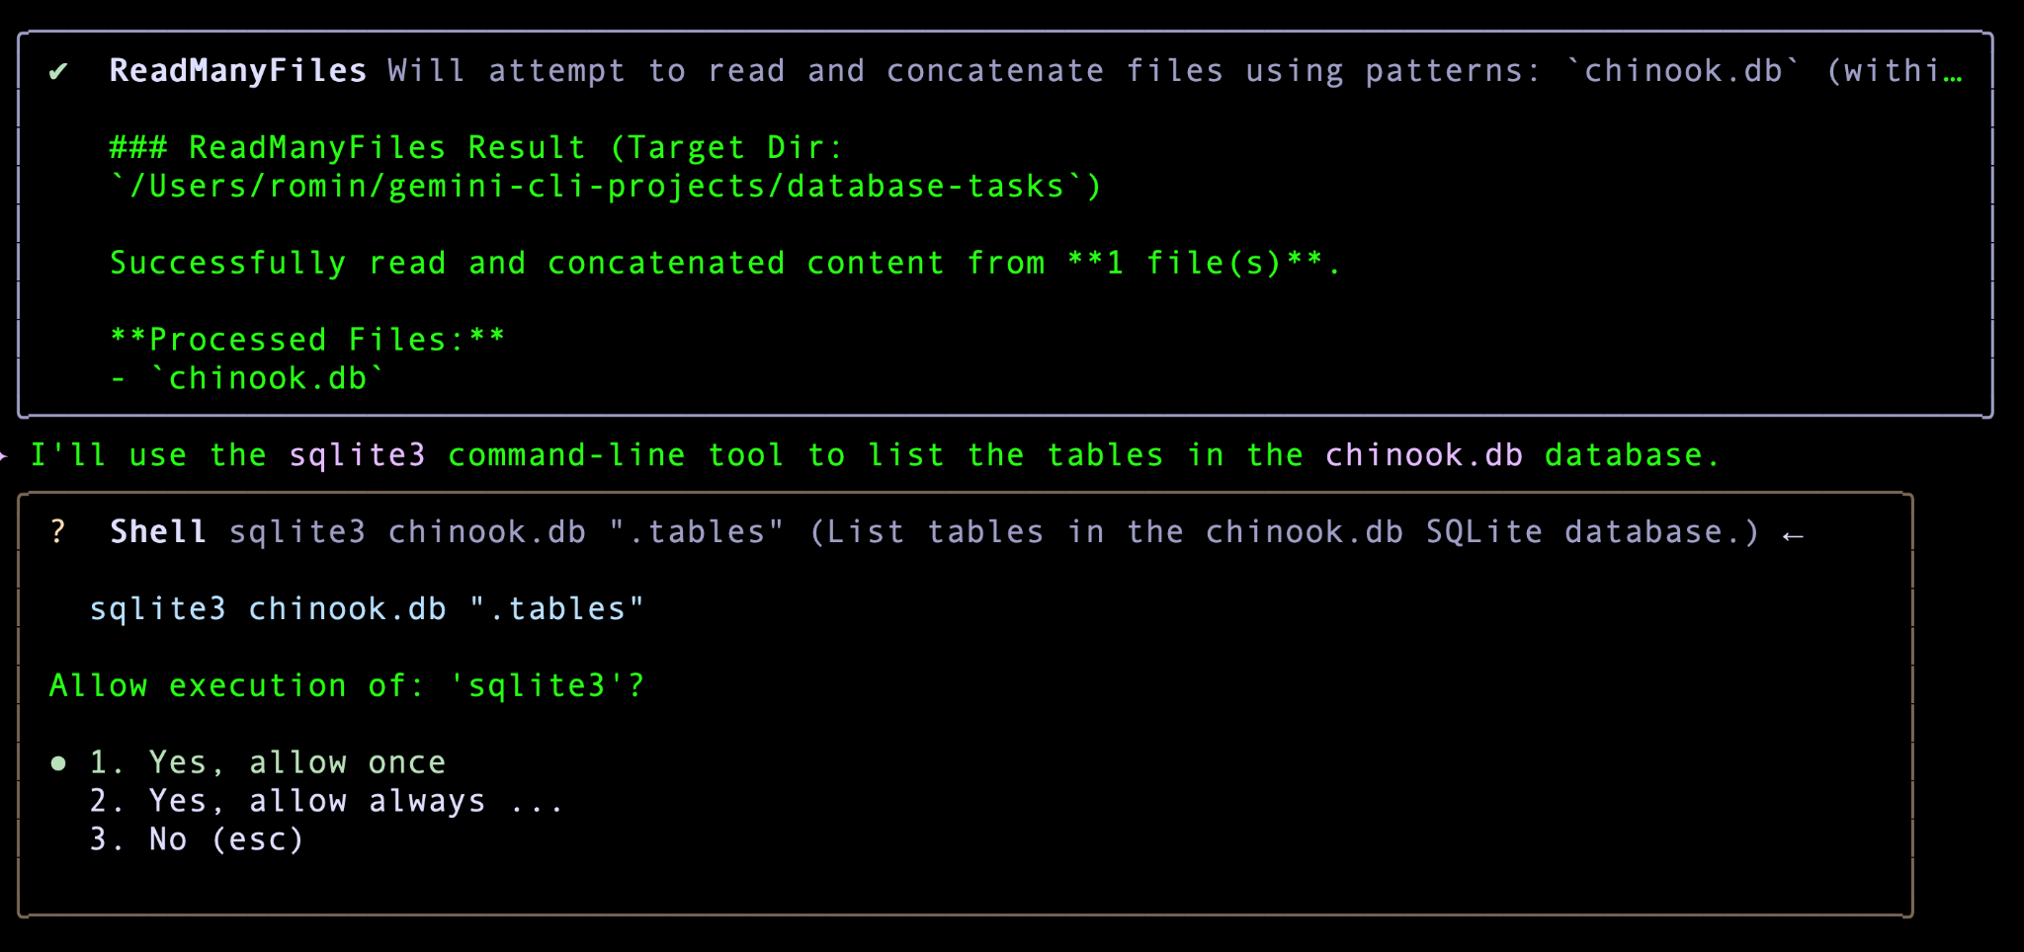Click the highlighted chinook.db in response message
Screen dimensions: 2024x952
point(1423,455)
